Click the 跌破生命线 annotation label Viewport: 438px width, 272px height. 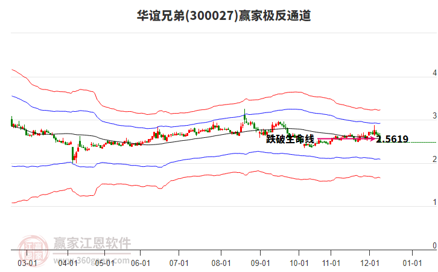pos(290,139)
